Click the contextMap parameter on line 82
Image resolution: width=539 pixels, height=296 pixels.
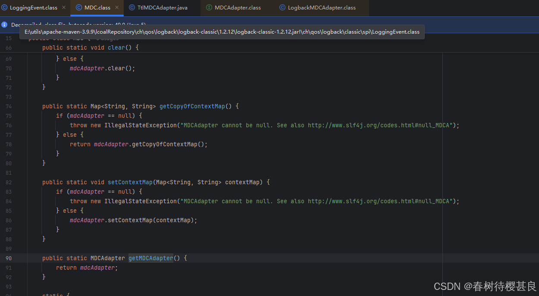tap(242, 182)
